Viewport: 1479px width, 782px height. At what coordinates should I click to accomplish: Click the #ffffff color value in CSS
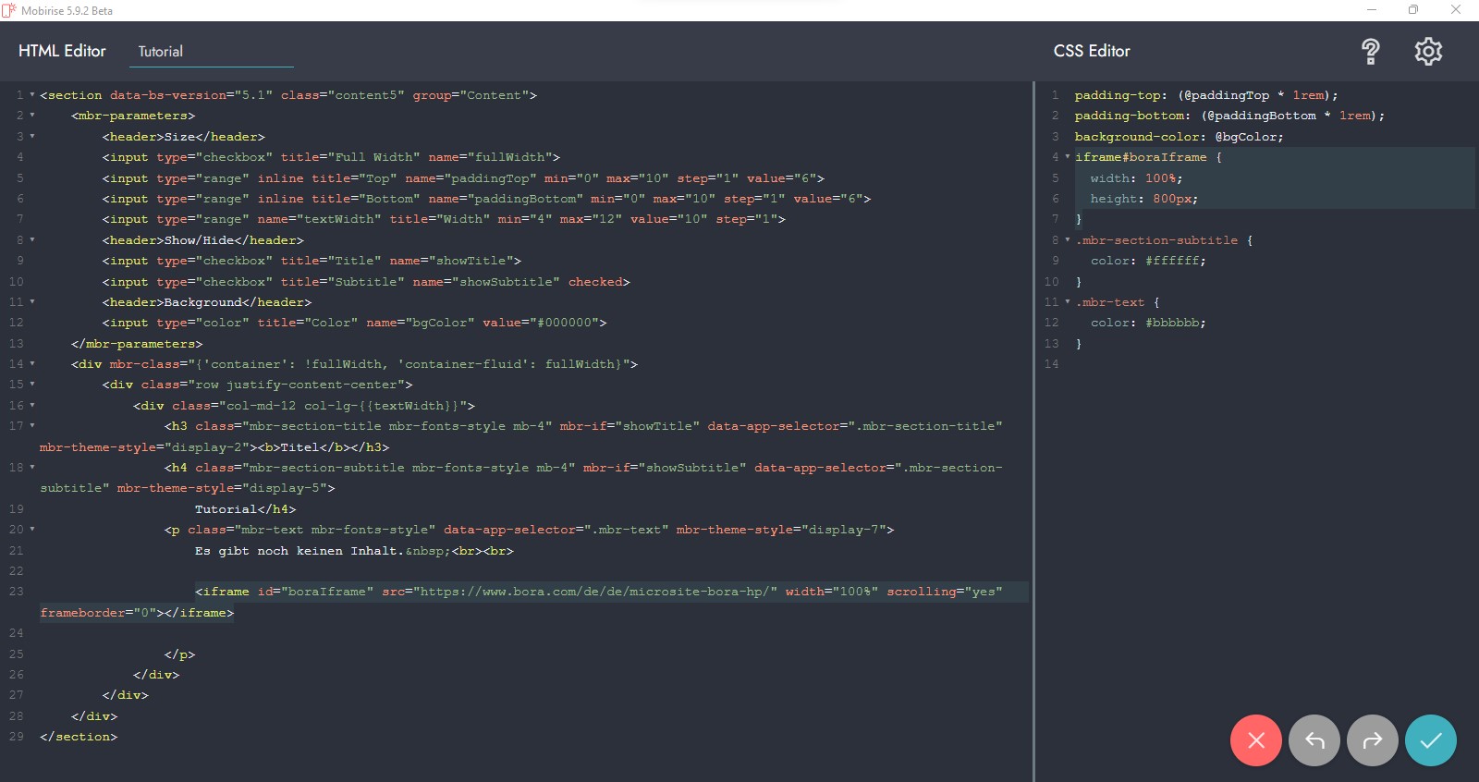(1174, 262)
